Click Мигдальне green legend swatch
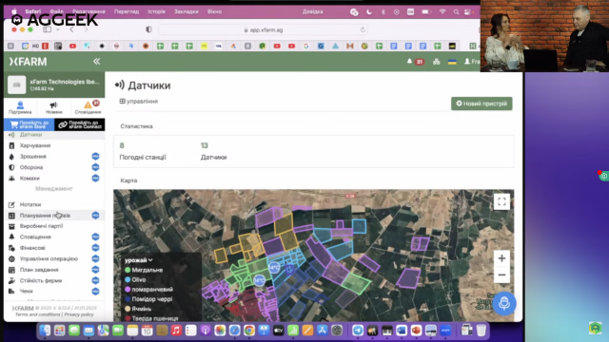Image resolution: width=609 pixels, height=342 pixels. (128, 270)
